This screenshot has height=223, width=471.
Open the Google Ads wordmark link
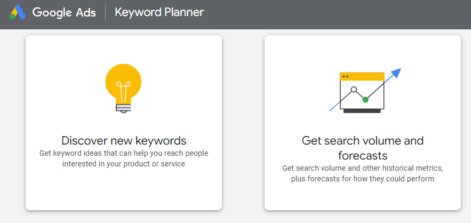64,13
